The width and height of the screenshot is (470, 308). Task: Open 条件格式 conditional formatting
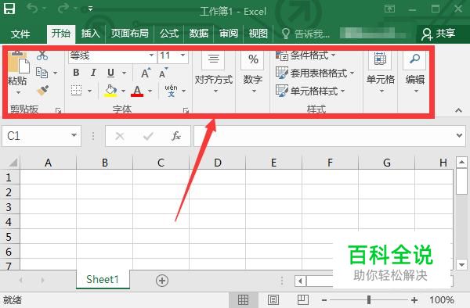coord(305,56)
